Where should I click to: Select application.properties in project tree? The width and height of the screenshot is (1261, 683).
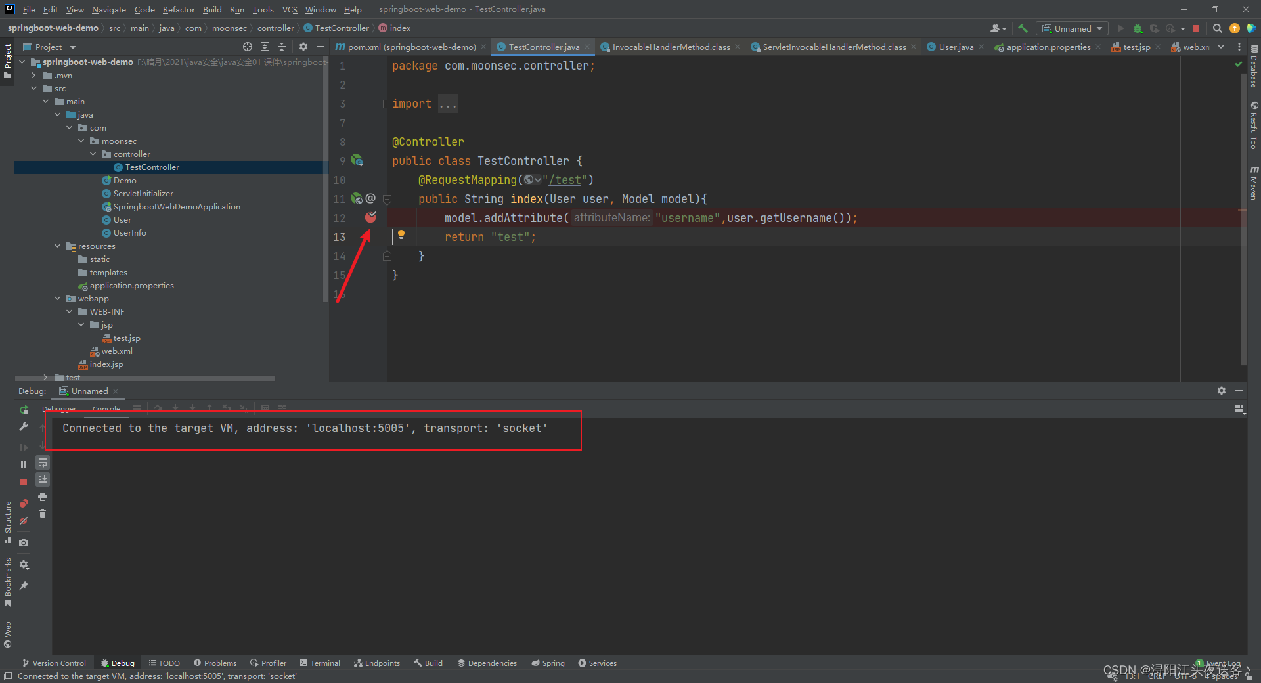pos(126,285)
